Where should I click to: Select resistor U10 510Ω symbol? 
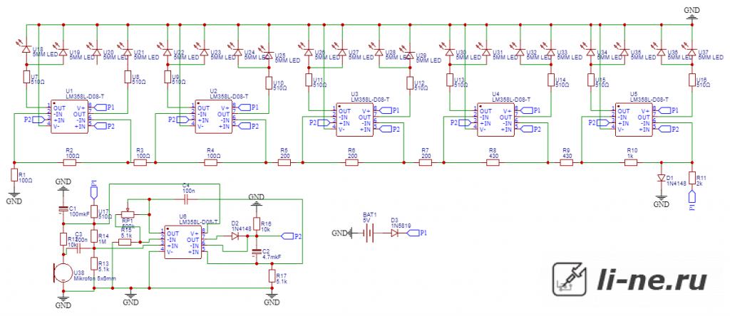(x=269, y=83)
